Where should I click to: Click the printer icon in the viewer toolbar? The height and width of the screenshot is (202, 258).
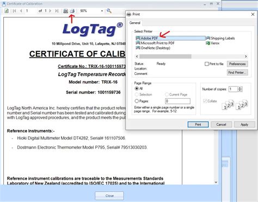click(x=72, y=11)
